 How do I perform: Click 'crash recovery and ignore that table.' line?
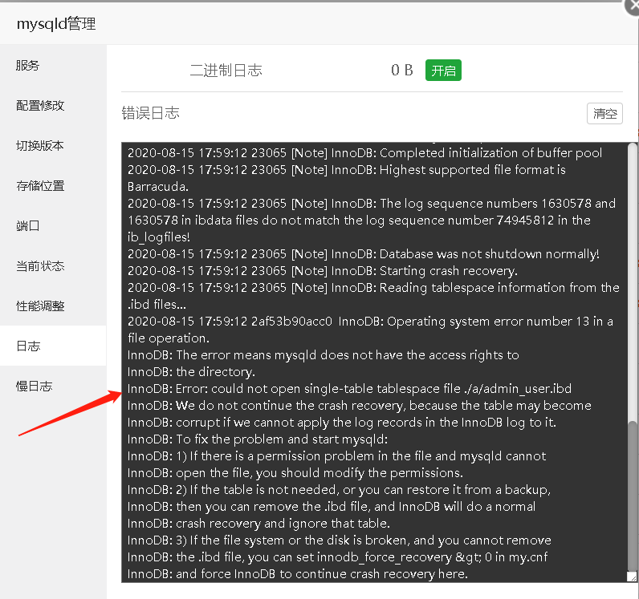[258, 524]
